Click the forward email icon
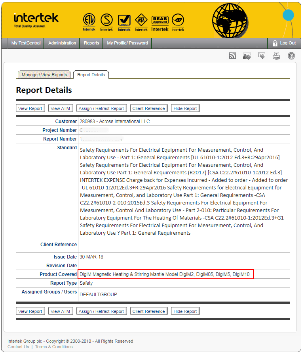302x355 pixels. pos(262,56)
